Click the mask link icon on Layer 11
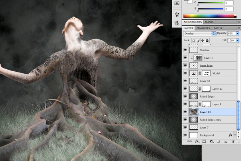 point(200,89)
